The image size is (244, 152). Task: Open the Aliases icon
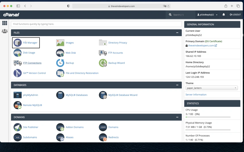pos(60,137)
